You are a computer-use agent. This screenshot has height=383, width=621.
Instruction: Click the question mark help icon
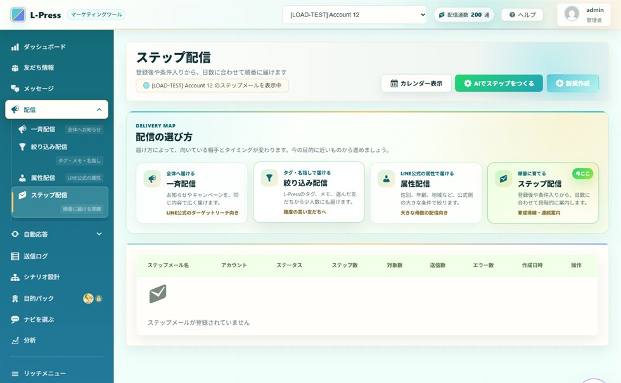coord(512,15)
